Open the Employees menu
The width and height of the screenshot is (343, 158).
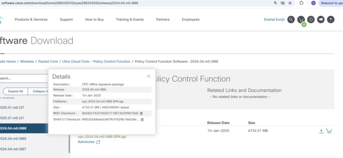(x=191, y=19)
